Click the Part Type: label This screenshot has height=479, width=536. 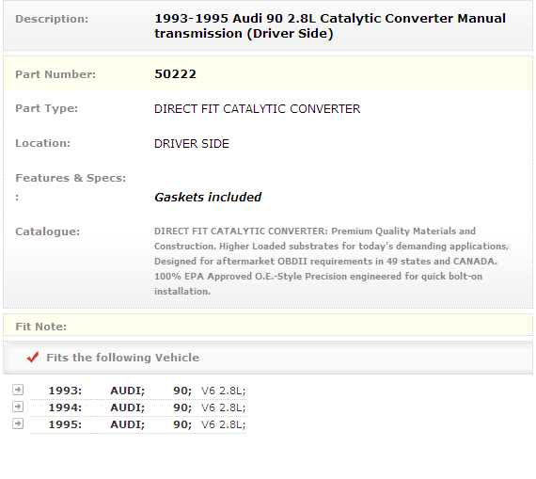47,108
